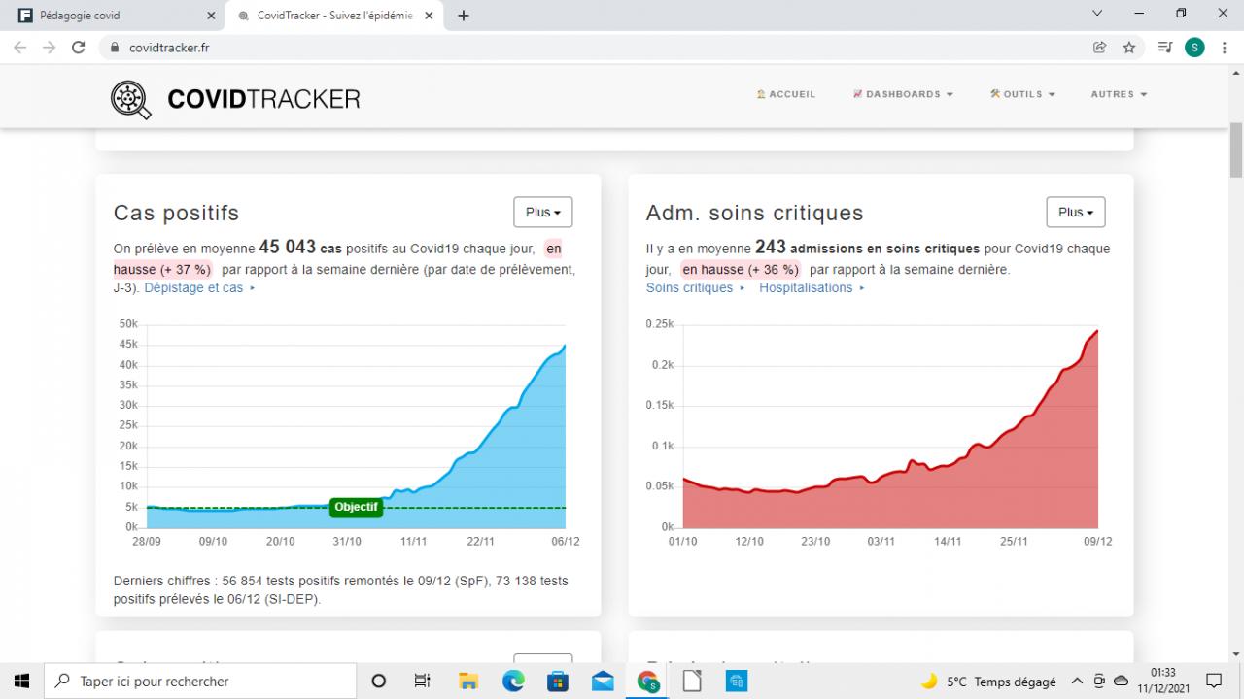Expand the Dashboards navigation menu
The image size is (1244, 699).
(x=903, y=94)
